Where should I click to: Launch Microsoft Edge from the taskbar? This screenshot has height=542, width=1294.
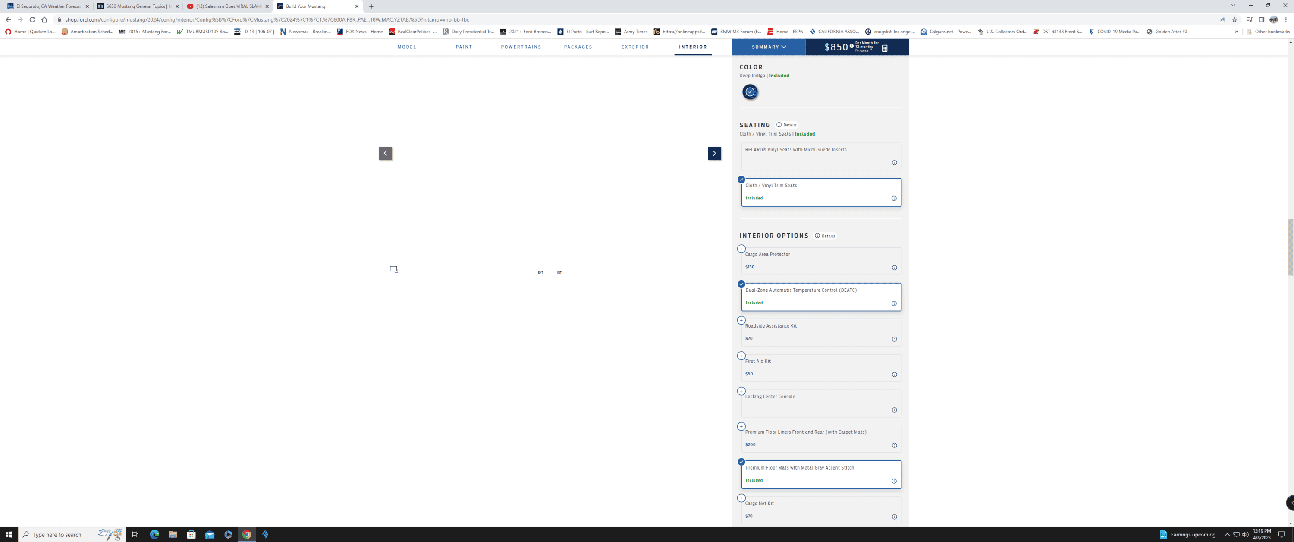154,535
